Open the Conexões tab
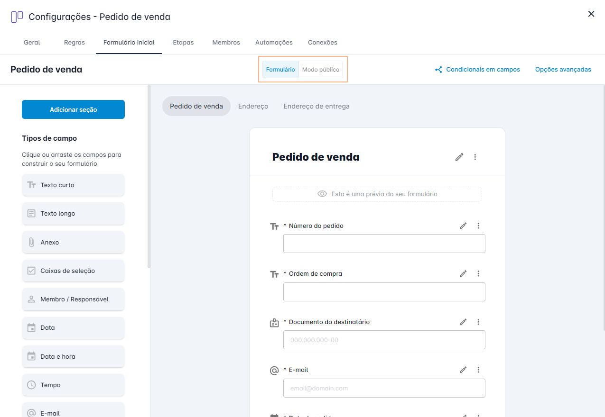This screenshot has height=417, width=605. coord(323,42)
